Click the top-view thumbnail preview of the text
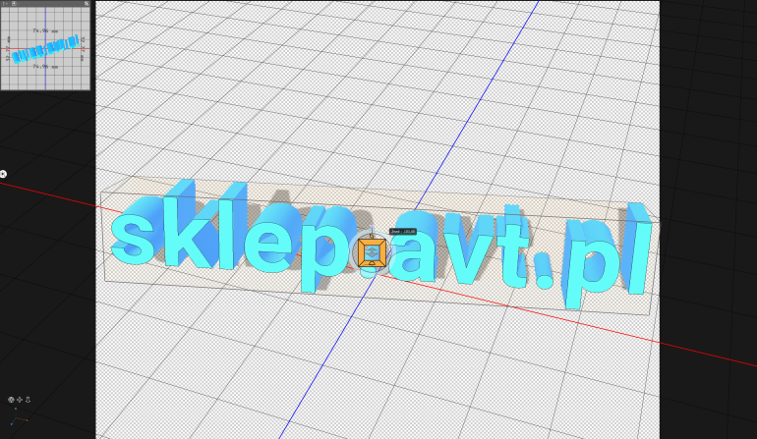 click(45, 49)
